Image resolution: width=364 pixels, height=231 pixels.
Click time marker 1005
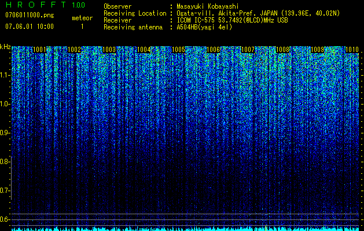coord(178,50)
